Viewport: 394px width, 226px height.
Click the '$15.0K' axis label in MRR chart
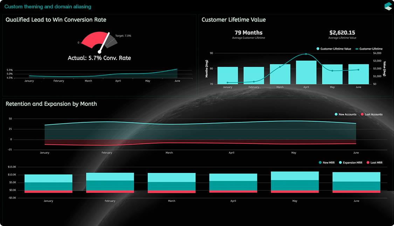[12, 167]
